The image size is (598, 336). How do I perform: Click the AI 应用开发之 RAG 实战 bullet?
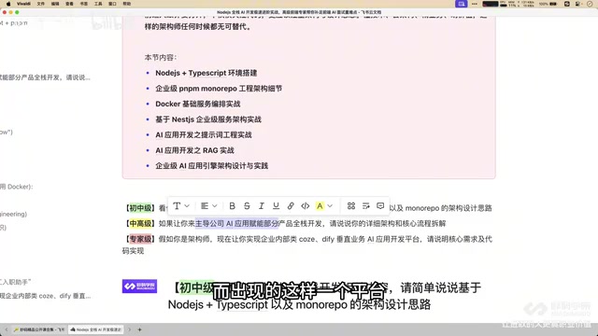(x=194, y=150)
